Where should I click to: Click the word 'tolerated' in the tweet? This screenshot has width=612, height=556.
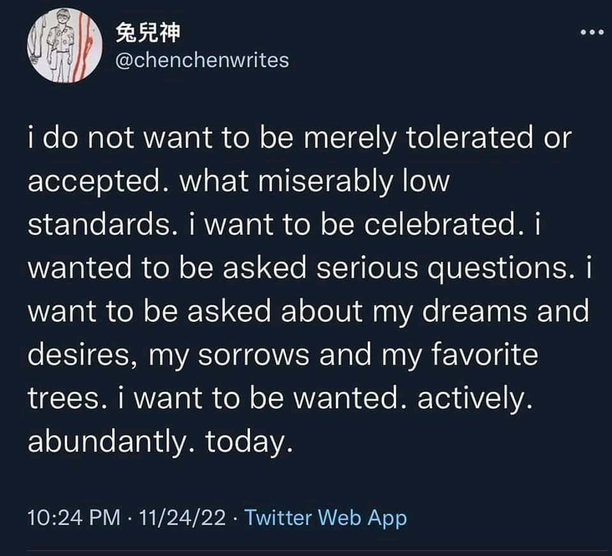[x=470, y=138]
